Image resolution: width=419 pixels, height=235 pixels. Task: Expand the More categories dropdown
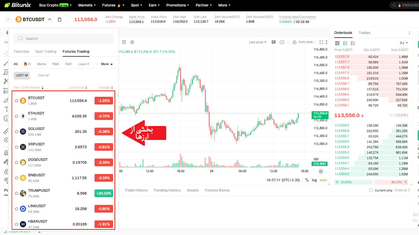click(107, 64)
